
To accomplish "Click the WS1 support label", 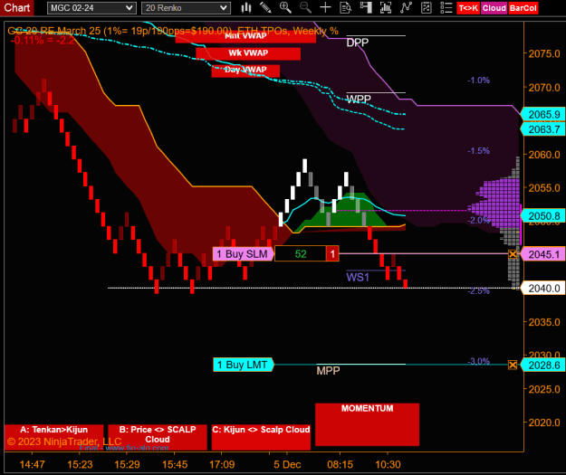I will pos(358,278).
